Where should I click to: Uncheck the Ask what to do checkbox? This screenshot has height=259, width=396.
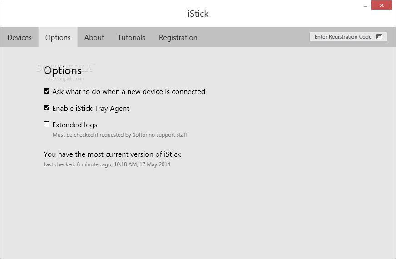(x=46, y=91)
